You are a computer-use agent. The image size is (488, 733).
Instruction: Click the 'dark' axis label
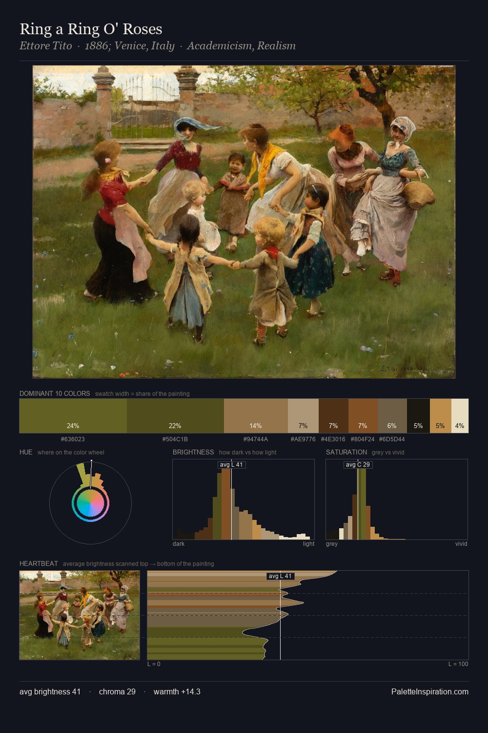(x=179, y=544)
